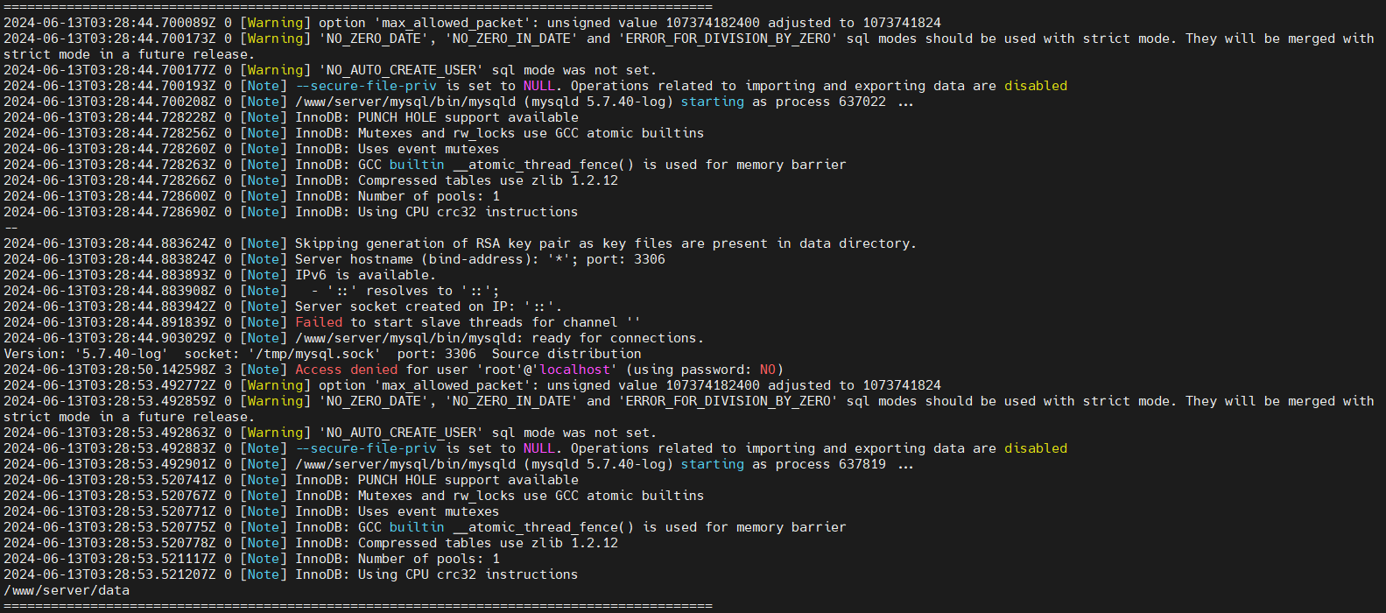
Task: Click the top row of equals signs
Action: (358, 7)
